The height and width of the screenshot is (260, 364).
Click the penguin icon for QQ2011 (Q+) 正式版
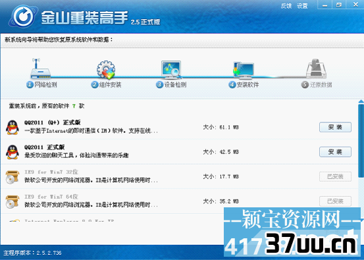[x=13, y=127]
